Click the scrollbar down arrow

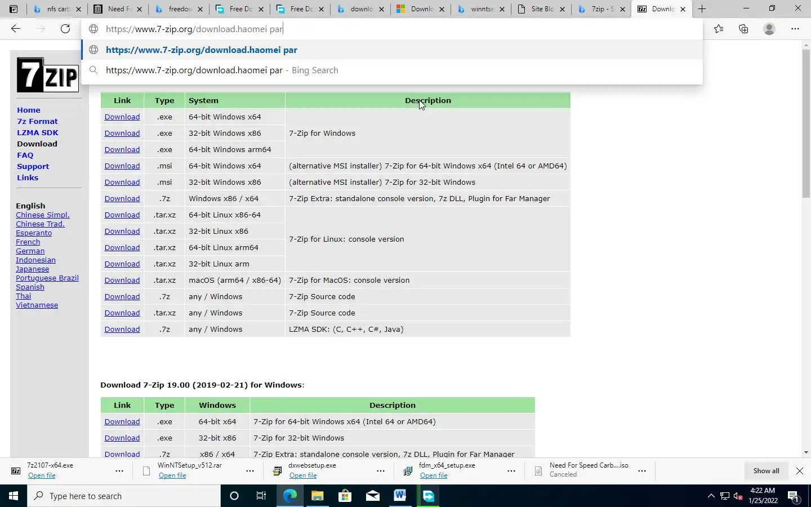(806, 452)
